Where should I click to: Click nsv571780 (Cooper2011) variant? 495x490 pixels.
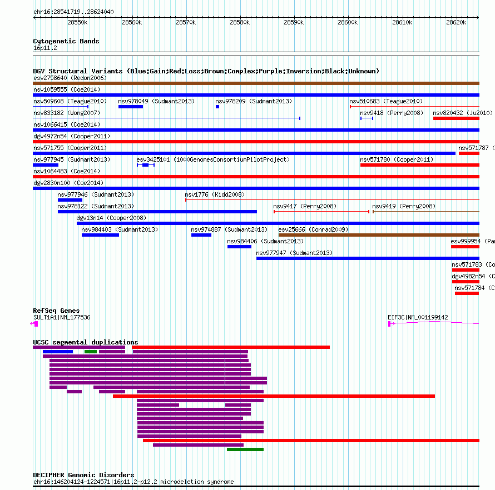tap(397, 159)
